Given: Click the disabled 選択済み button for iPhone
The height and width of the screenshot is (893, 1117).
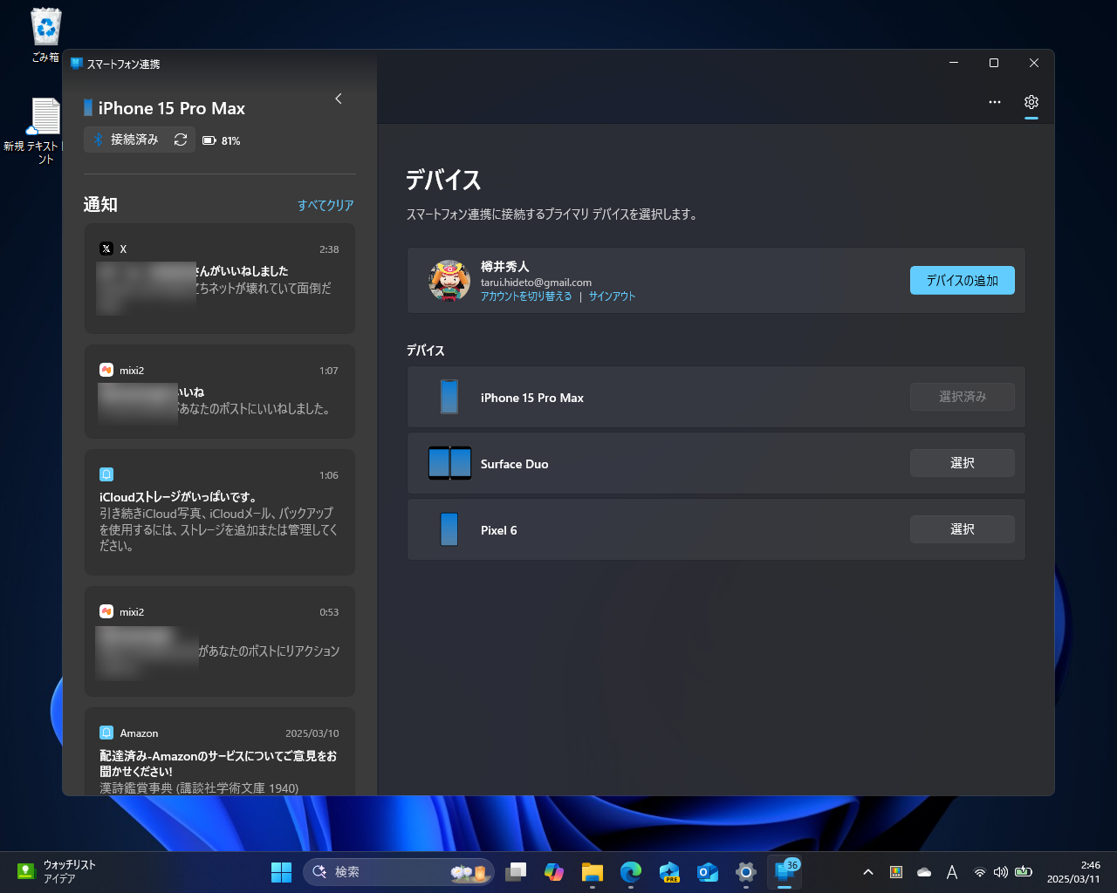Looking at the screenshot, I should (963, 397).
